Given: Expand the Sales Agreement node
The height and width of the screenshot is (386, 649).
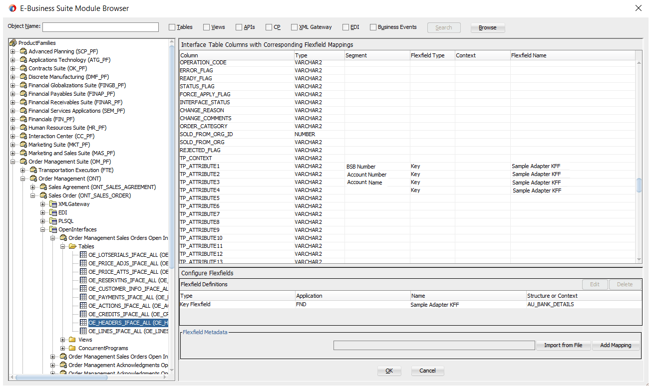Looking at the screenshot, I should click(33, 187).
